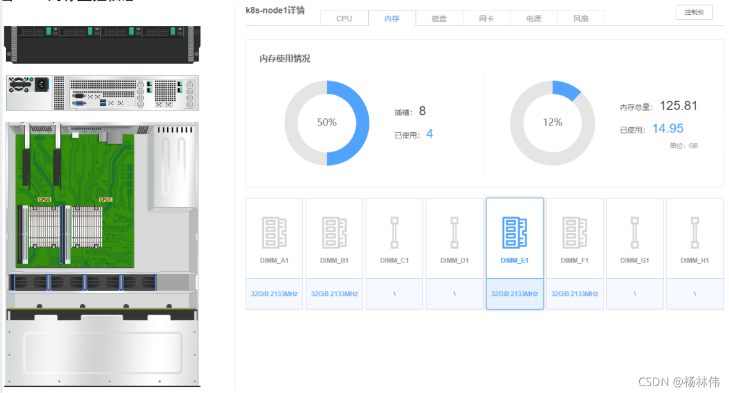Click the 12% memory usage donut chart

pos(553,123)
